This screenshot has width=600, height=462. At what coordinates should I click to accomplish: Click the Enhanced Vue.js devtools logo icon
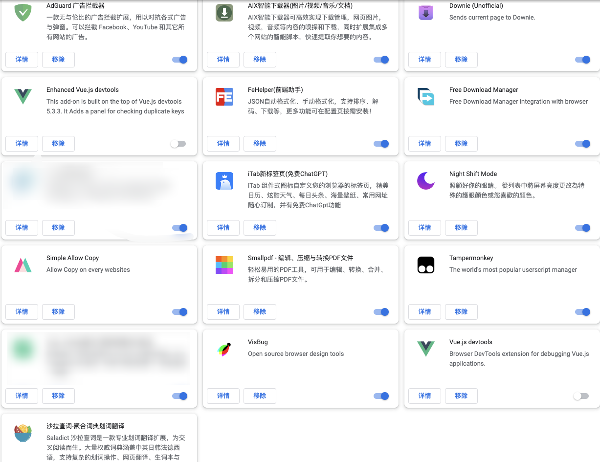[x=23, y=97]
